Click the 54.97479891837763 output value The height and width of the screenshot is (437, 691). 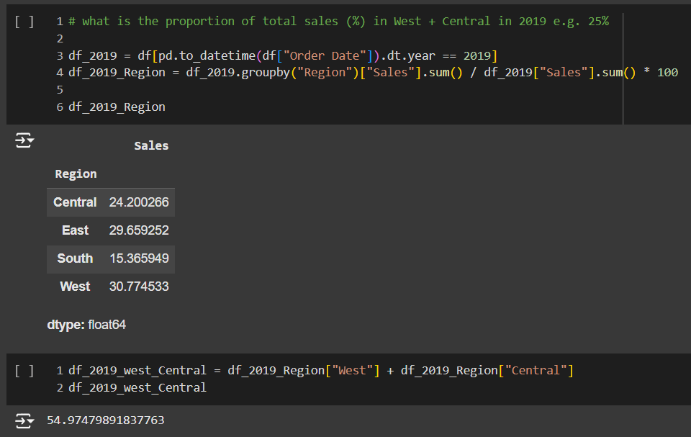point(105,420)
